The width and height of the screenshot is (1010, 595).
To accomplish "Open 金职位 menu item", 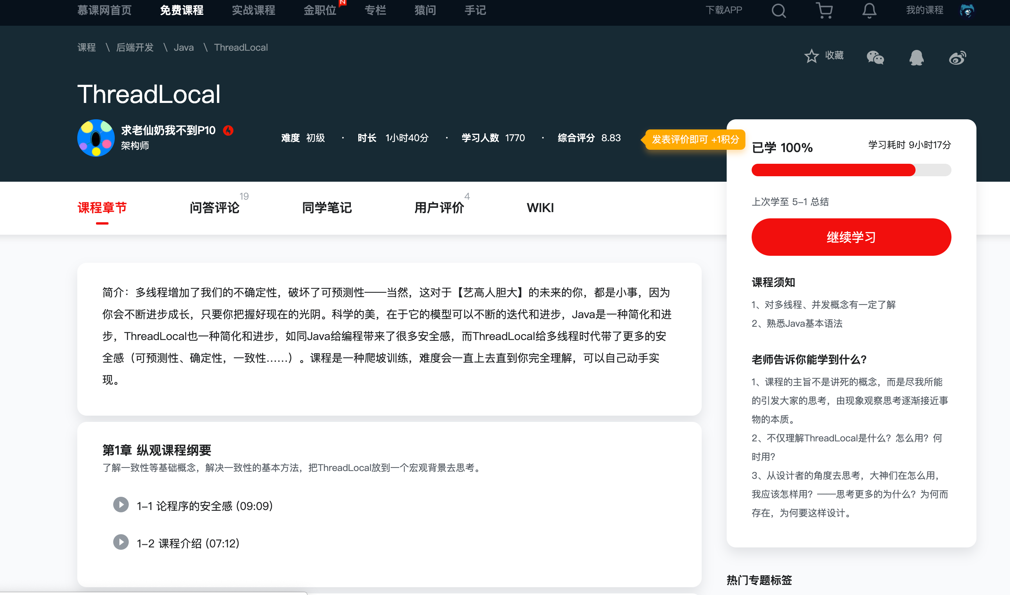I will pos(320,10).
